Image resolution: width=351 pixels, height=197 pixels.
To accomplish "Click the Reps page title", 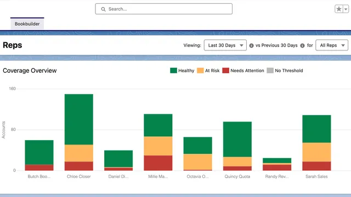I will tap(13, 45).
